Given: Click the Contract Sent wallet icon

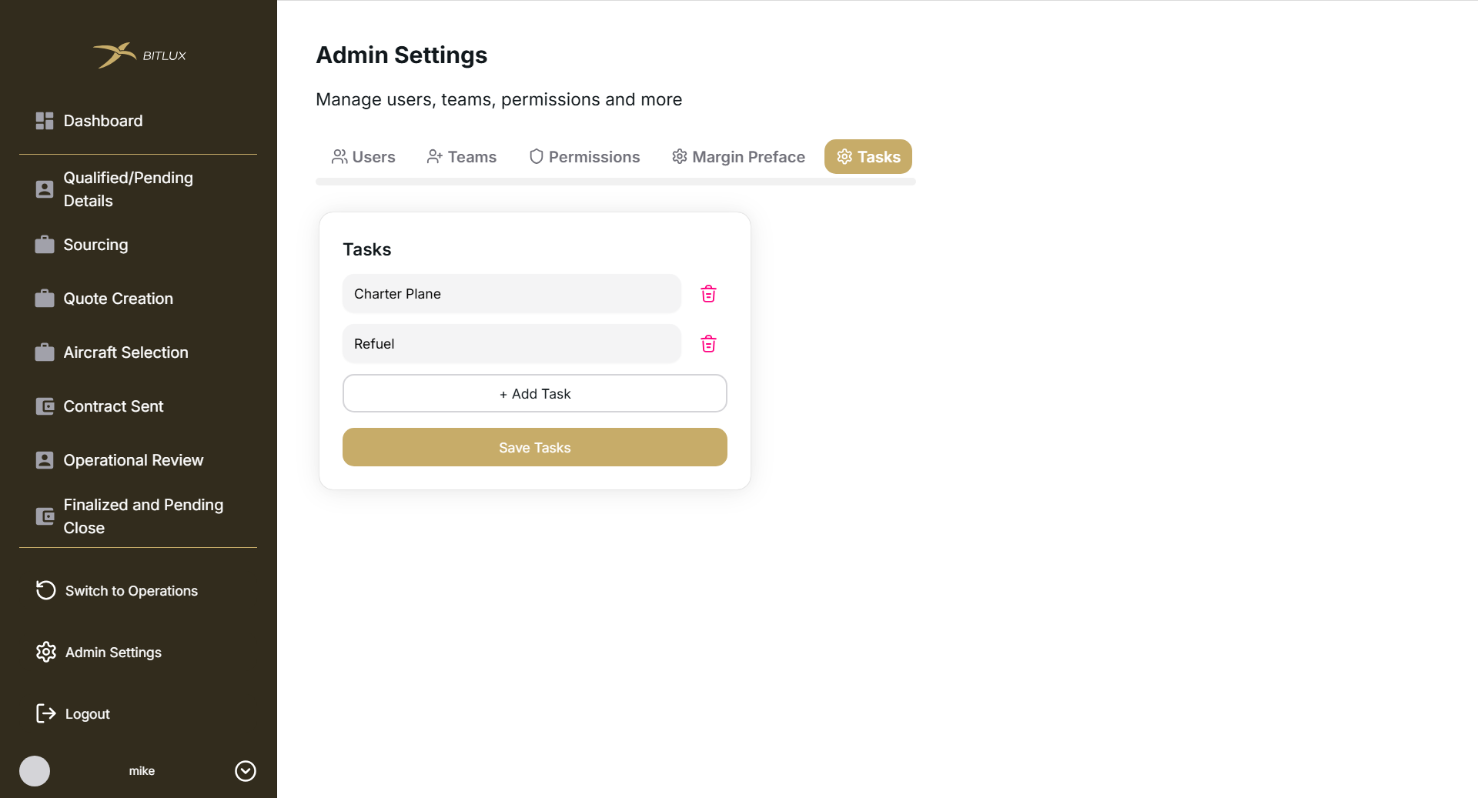Looking at the screenshot, I should click(x=45, y=406).
